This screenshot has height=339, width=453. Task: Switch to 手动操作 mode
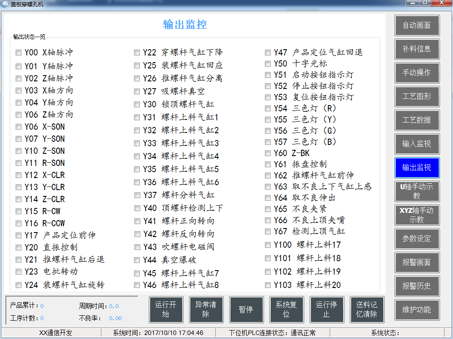coord(417,73)
